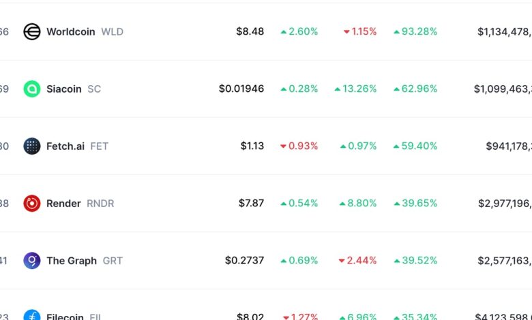The width and height of the screenshot is (532, 320).
Task: Click the WLD ticker symbol
Action: [113, 31]
